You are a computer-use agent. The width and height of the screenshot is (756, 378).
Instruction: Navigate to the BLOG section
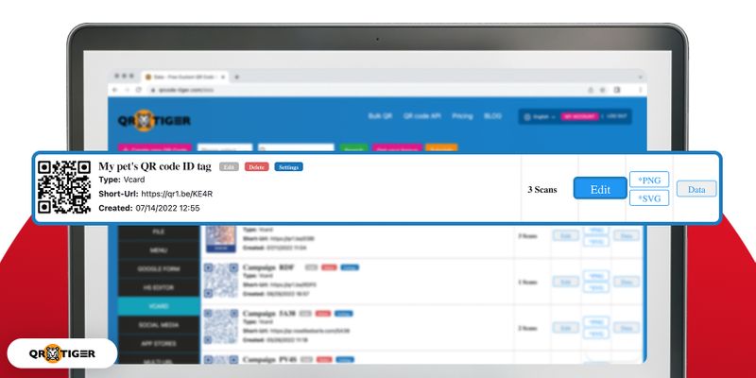pyautogui.click(x=492, y=116)
